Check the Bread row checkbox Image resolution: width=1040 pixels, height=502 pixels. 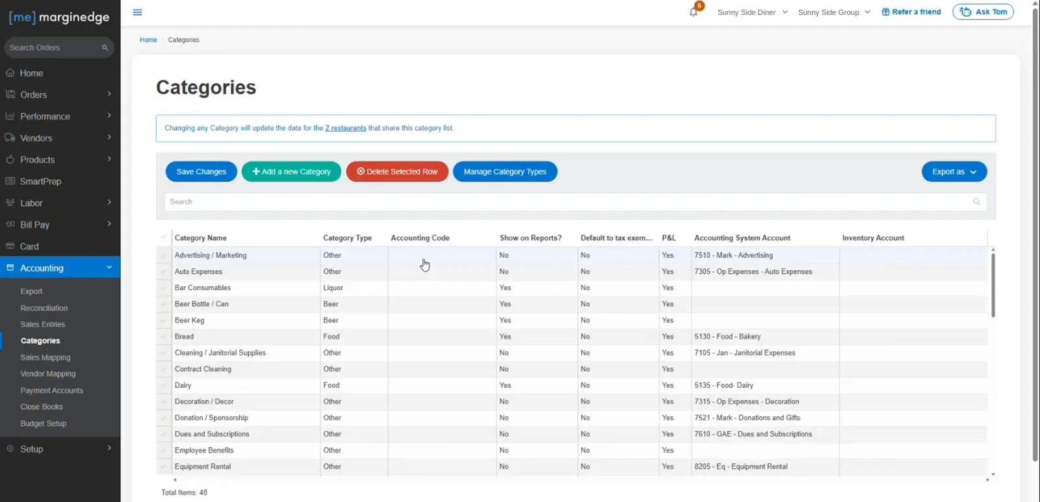pyautogui.click(x=163, y=336)
